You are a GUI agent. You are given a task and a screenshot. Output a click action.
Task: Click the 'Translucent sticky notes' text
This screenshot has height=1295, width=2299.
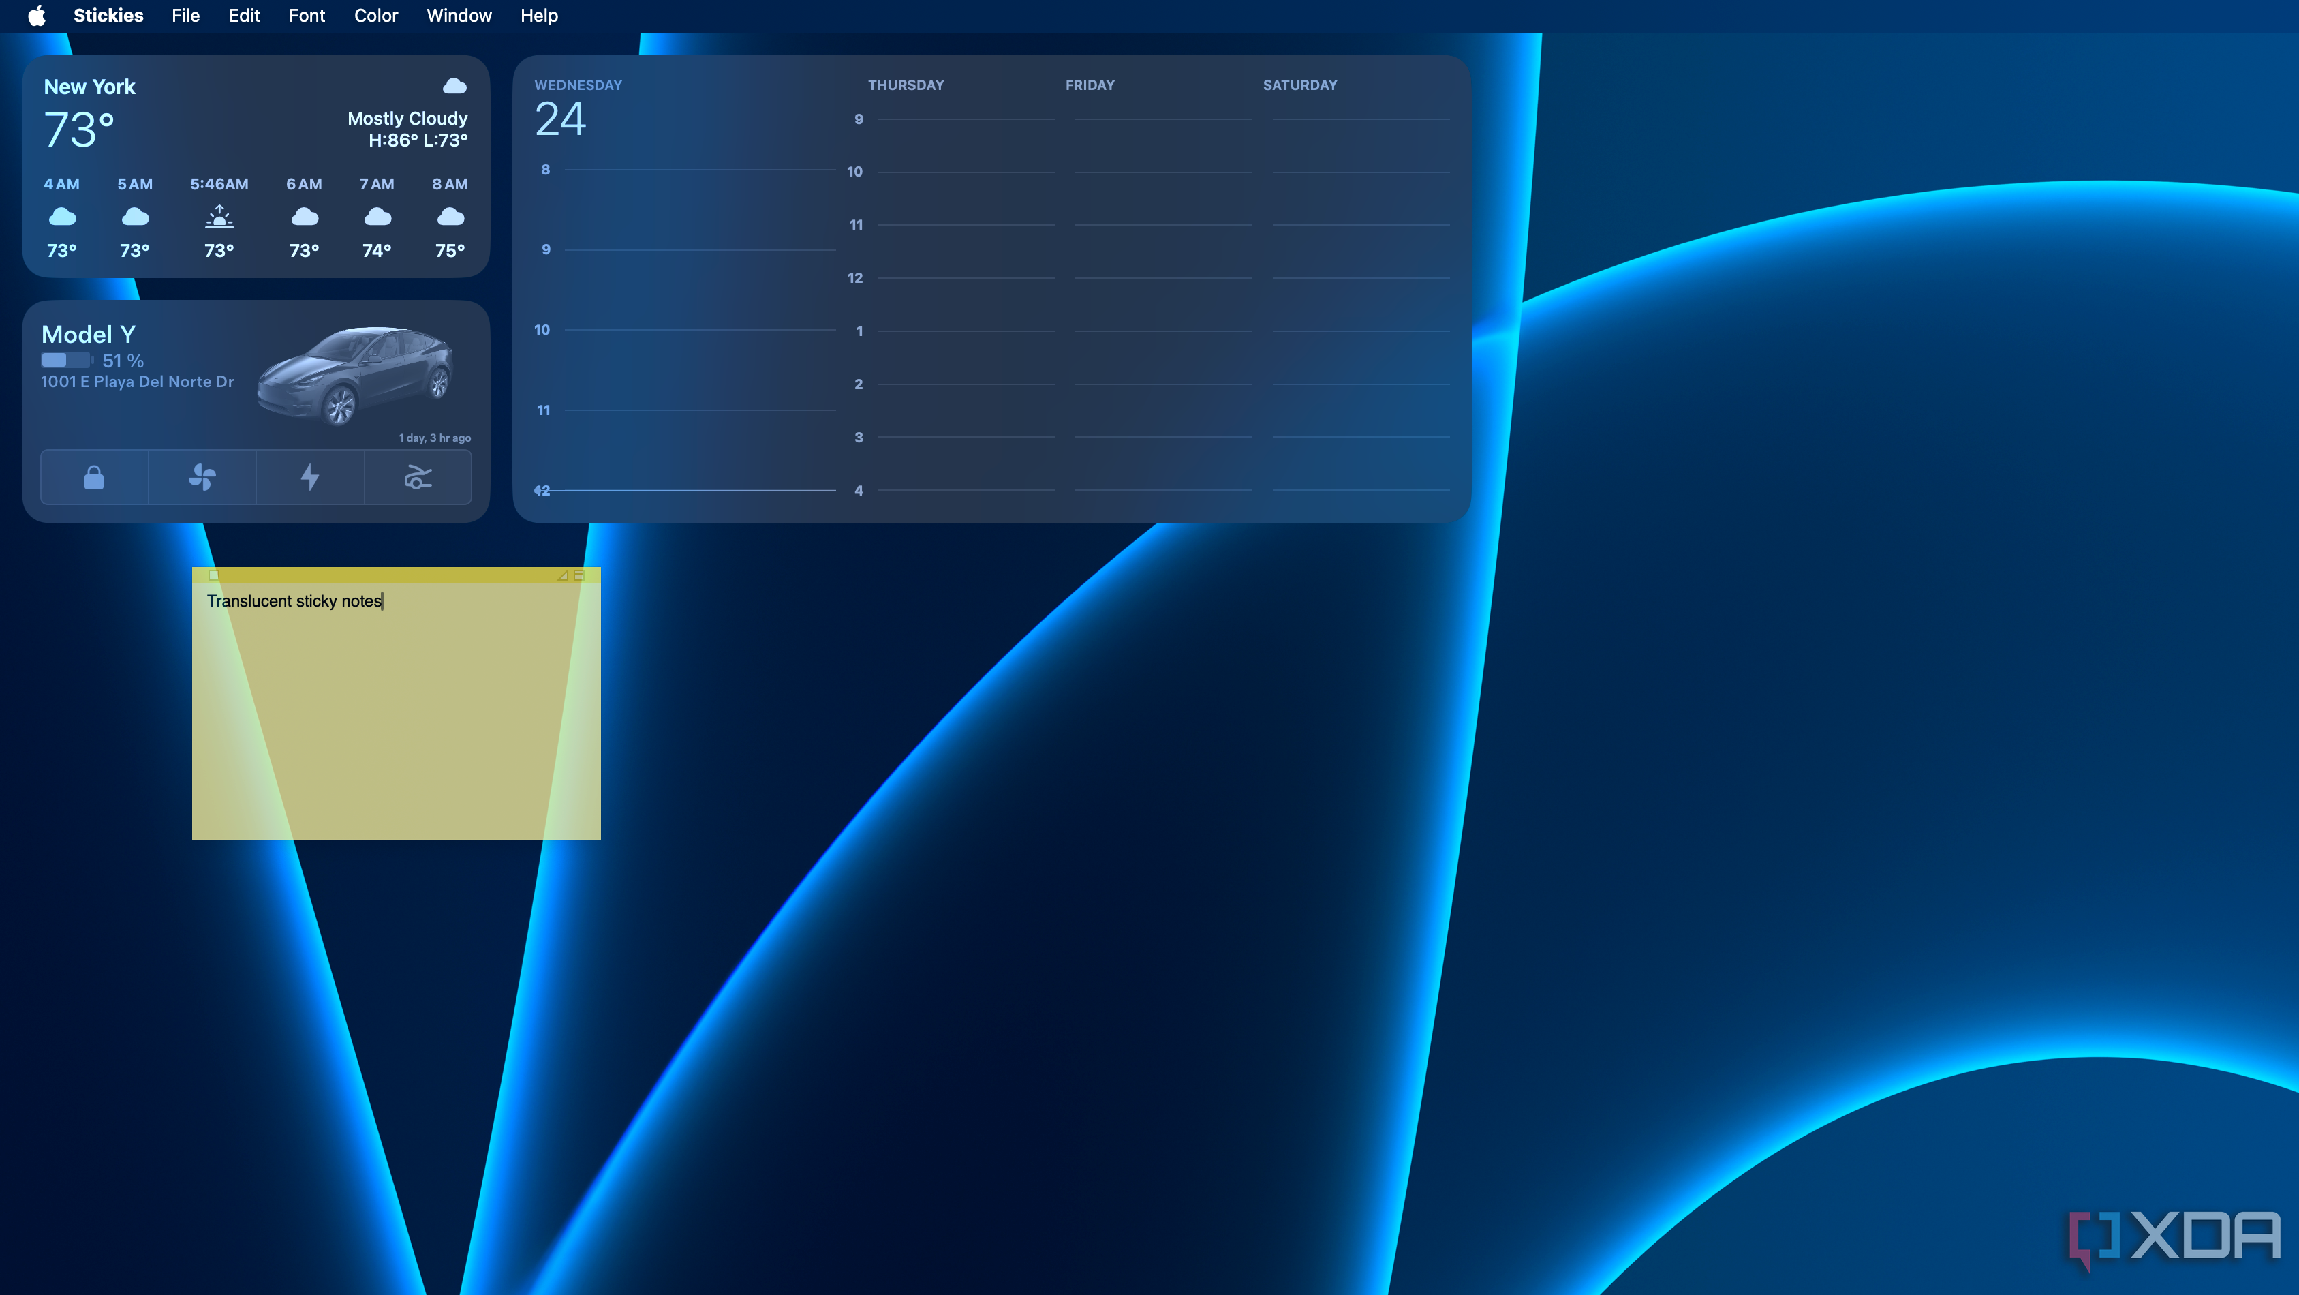point(294,602)
